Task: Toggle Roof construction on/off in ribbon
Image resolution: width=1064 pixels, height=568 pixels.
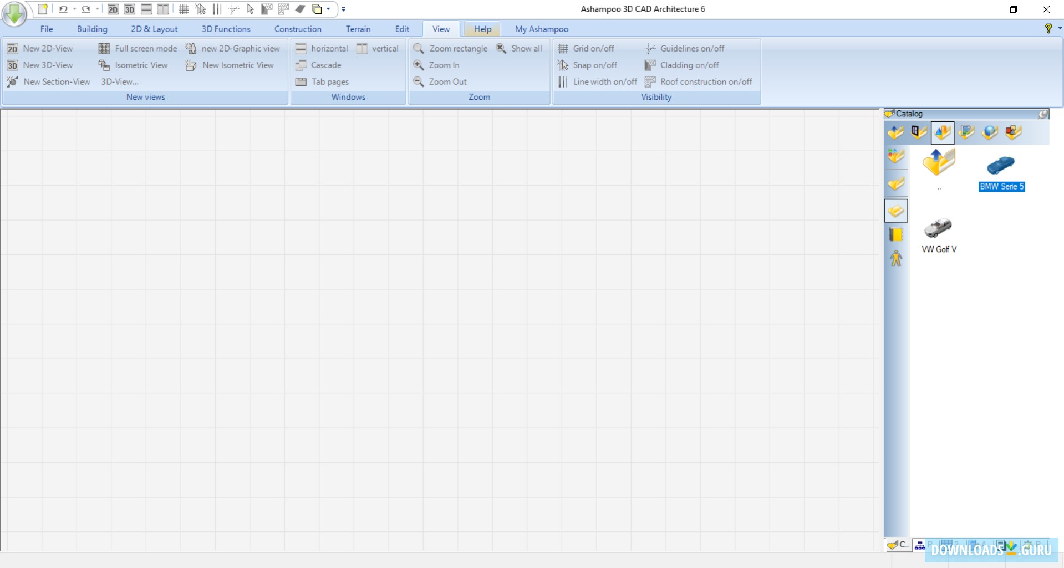Action: click(x=699, y=81)
